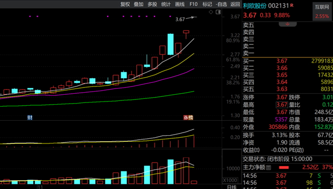The height and width of the screenshot is (189, 333).
Task: Open the 互联网 sector box
Action: [322, 11]
